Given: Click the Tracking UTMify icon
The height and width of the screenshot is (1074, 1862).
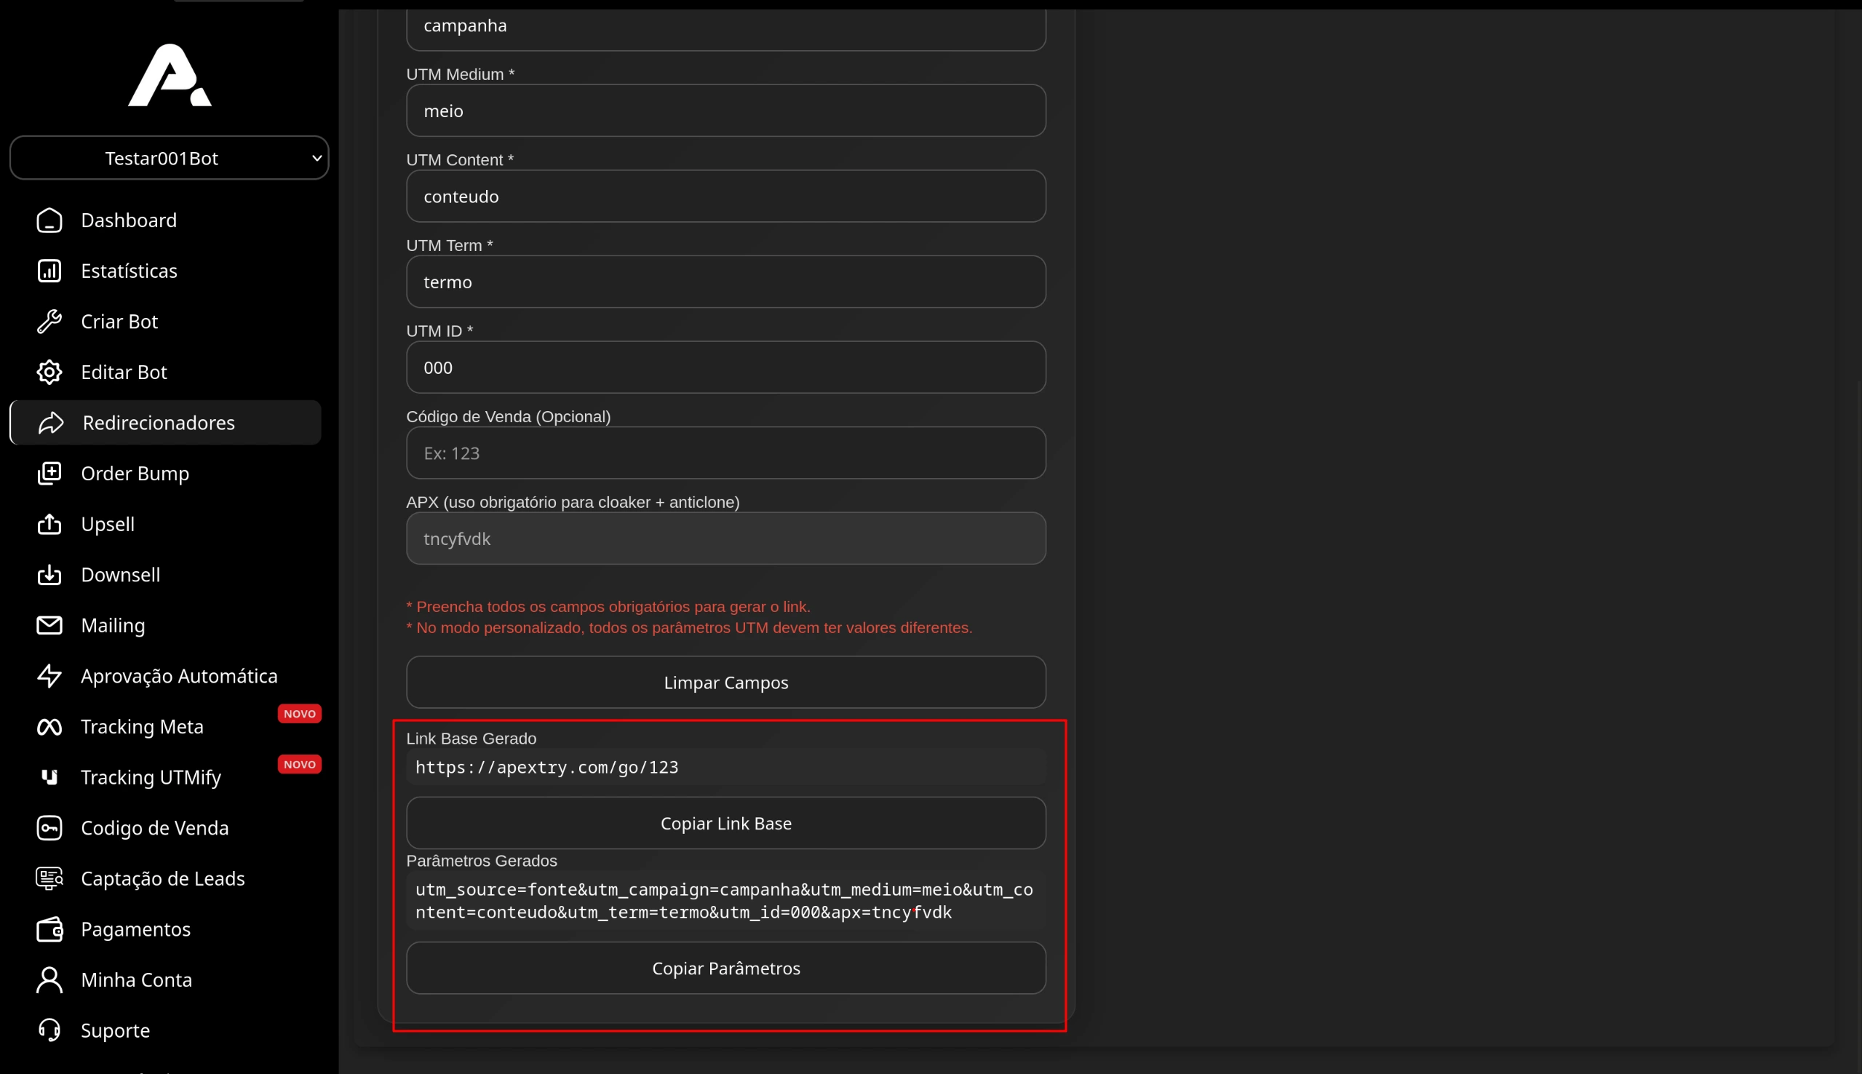Looking at the screenshot, I should (49, 777).
